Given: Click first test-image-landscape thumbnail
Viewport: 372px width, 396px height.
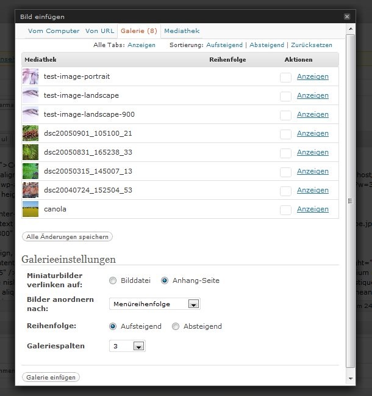Looking at the screenshot, I should (x=30, y=95).
